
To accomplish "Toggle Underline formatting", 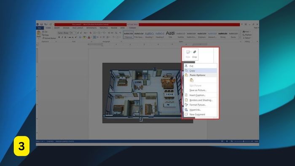I will point(65,37).
